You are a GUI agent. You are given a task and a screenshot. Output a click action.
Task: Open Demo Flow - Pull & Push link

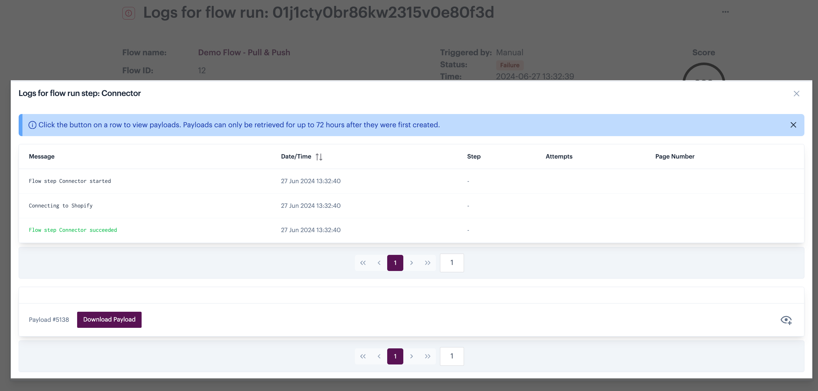click(244, 52)
